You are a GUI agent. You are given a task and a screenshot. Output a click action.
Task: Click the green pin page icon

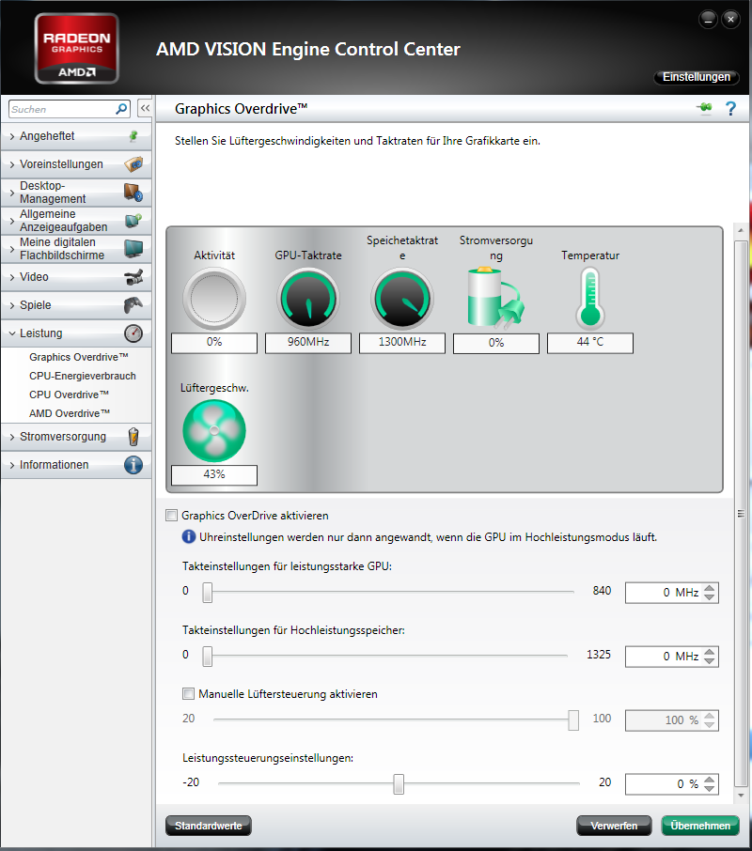click(x=705, y=108)
